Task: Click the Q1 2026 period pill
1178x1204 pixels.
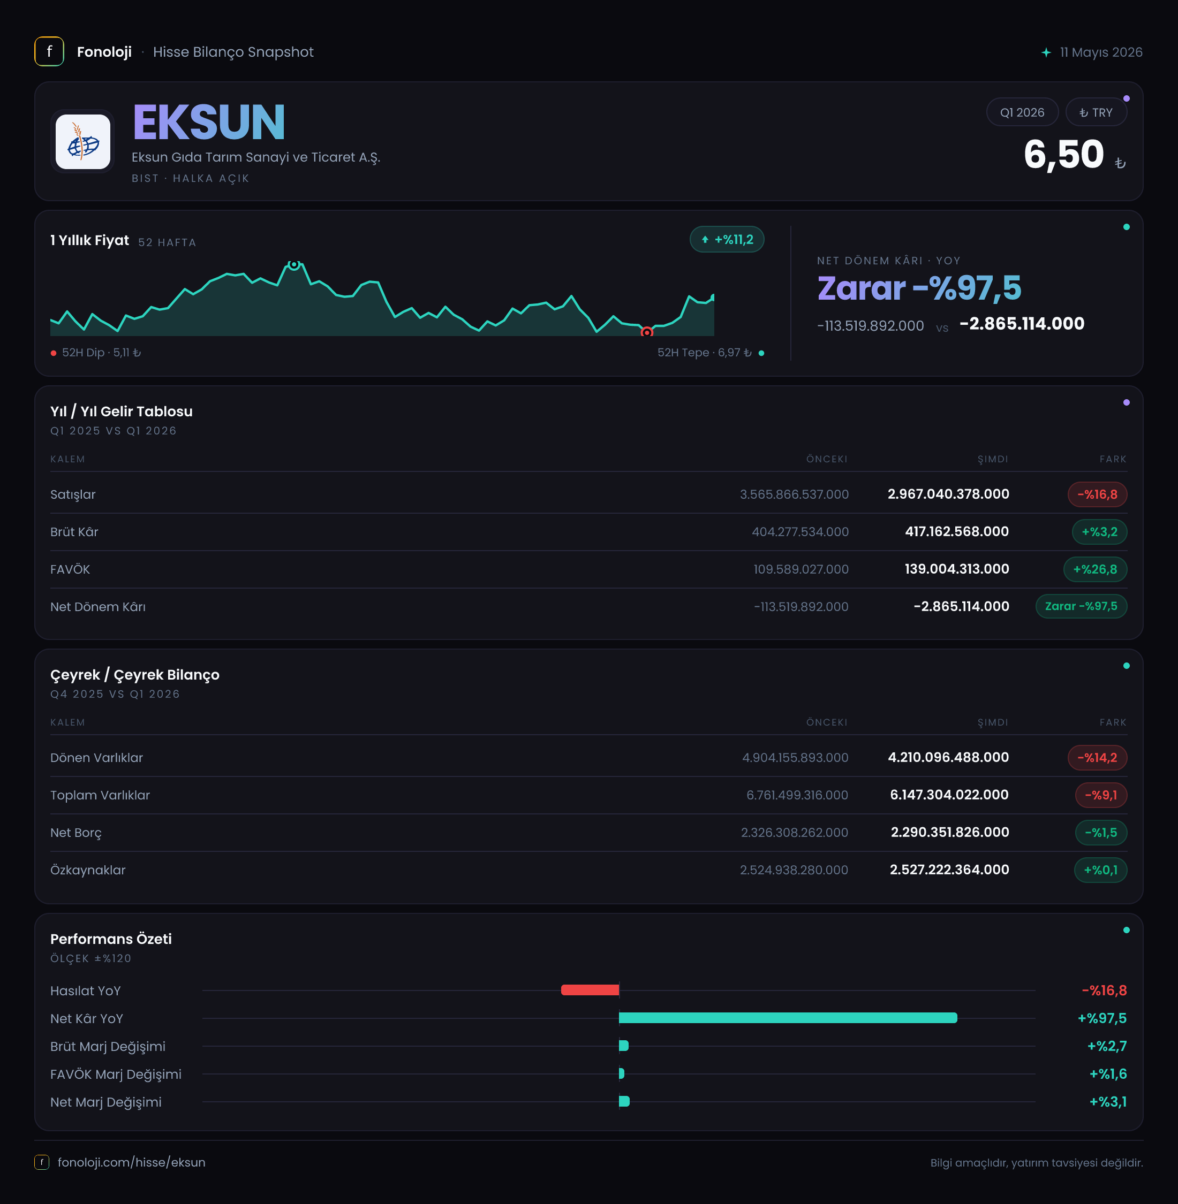Action: pos(1022,112)
